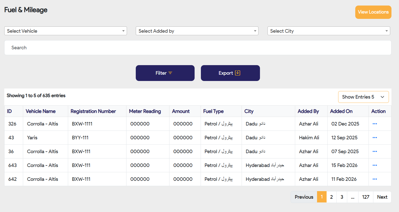Open the Select Vehicle dropdown
399x212 pixels.
(x=65, y=31)
